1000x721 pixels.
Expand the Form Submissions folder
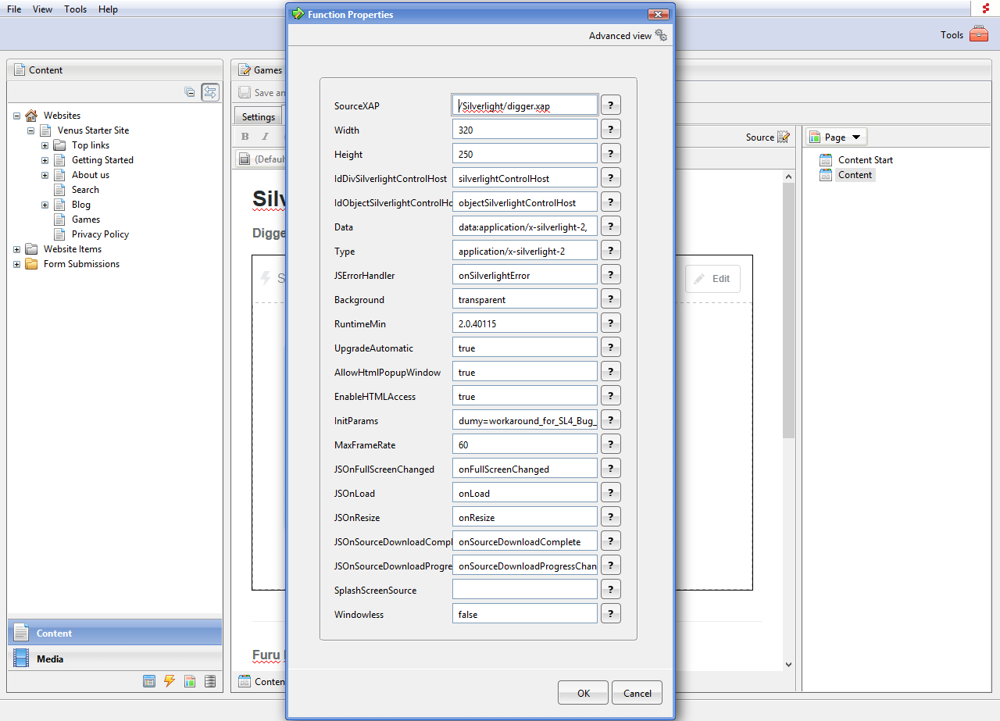pos(16,264)
